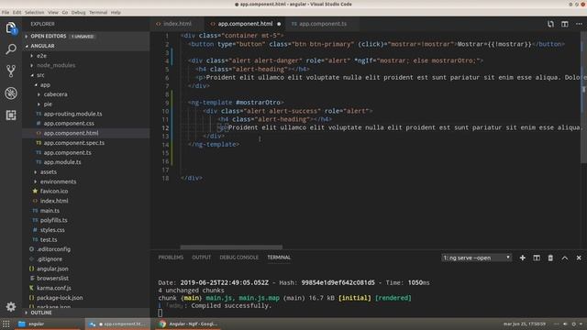Open the Debug view in activity bar
Image resolution: width=587 pixels, height=330 pixels.
(11, 93)
